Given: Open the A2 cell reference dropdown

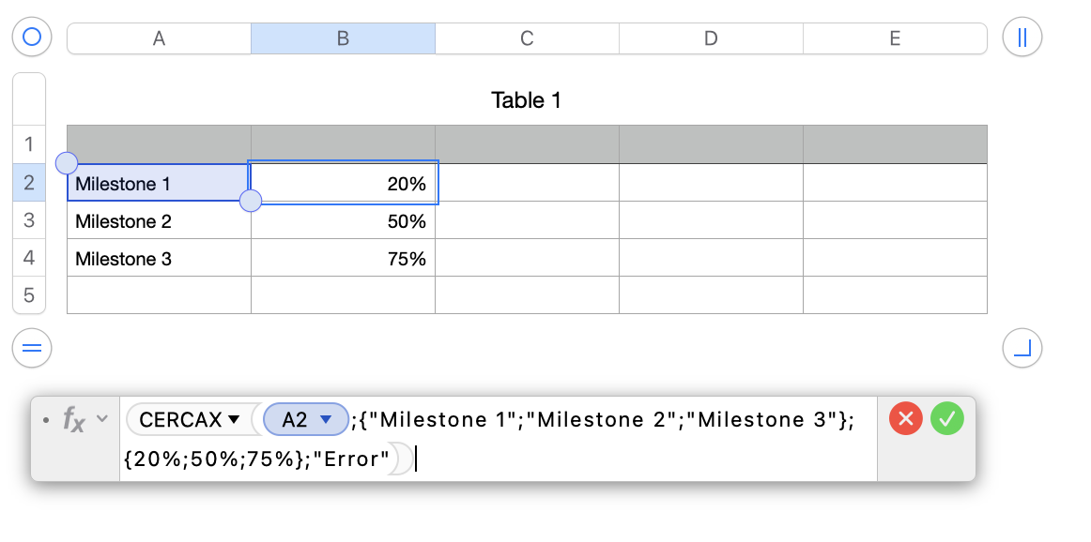Looking at the screenshot, I should [x=327, y=420].
